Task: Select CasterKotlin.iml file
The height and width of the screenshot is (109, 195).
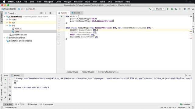Action: 19,35
